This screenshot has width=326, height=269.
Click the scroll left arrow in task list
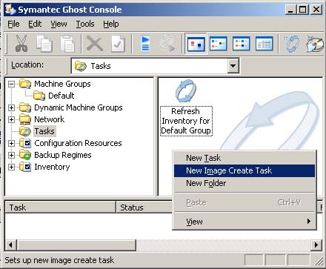pos(10,245)
